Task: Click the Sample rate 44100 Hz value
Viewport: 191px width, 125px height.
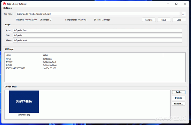Action: 82,20
